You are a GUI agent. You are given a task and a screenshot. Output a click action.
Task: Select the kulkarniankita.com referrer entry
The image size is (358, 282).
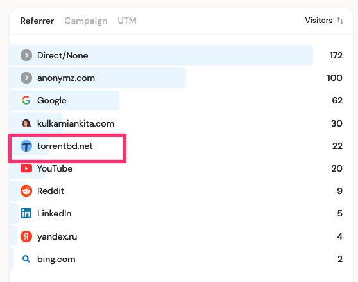[x=176, y=123]
